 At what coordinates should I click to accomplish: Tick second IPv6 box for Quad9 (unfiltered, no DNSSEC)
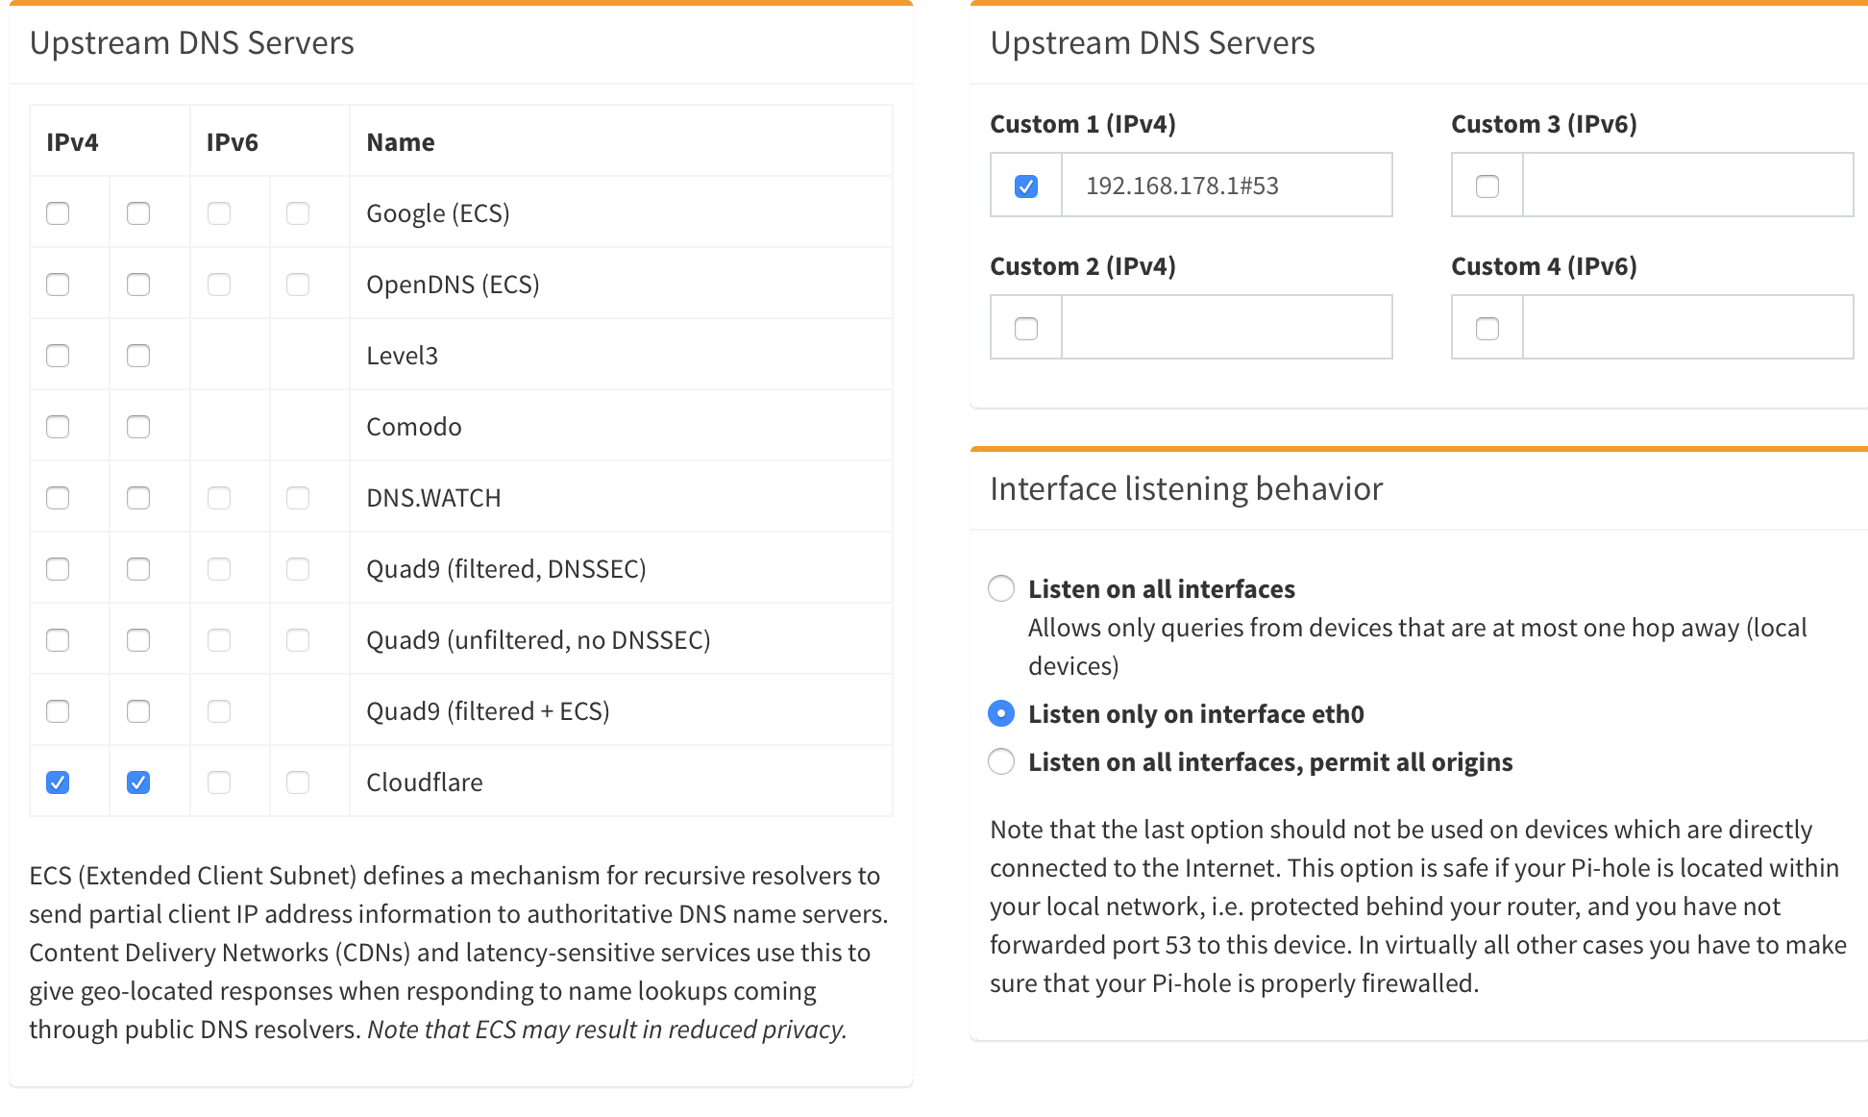coord(298,639)
